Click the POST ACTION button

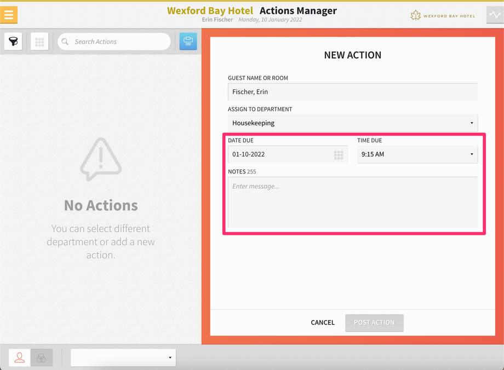[374, 323]
